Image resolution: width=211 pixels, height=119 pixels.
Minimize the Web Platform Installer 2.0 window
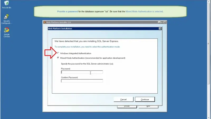(159, 22)
